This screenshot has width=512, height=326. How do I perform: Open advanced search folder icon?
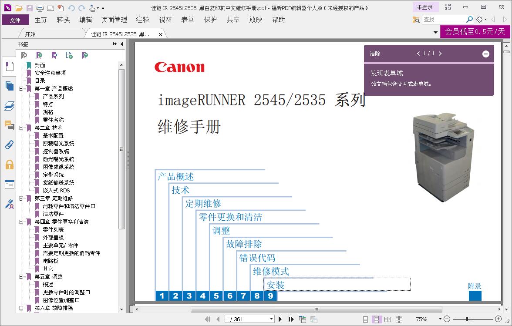click(416, 20)
